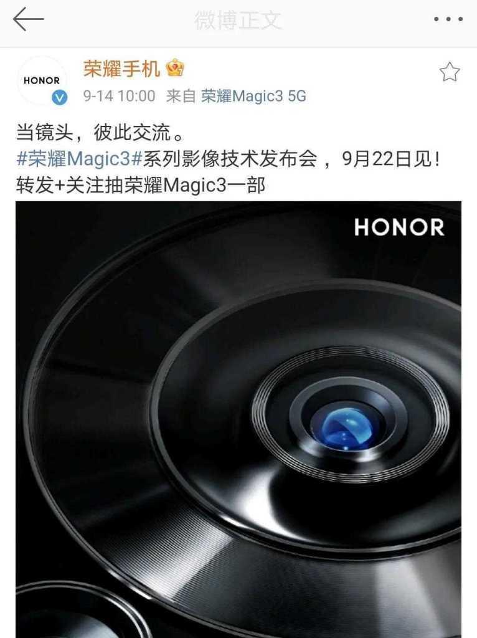Open the #荣耀Magic3# hashtag topic
The width and height of the screenshot is (477, 638).
click(x=79, y=159)
